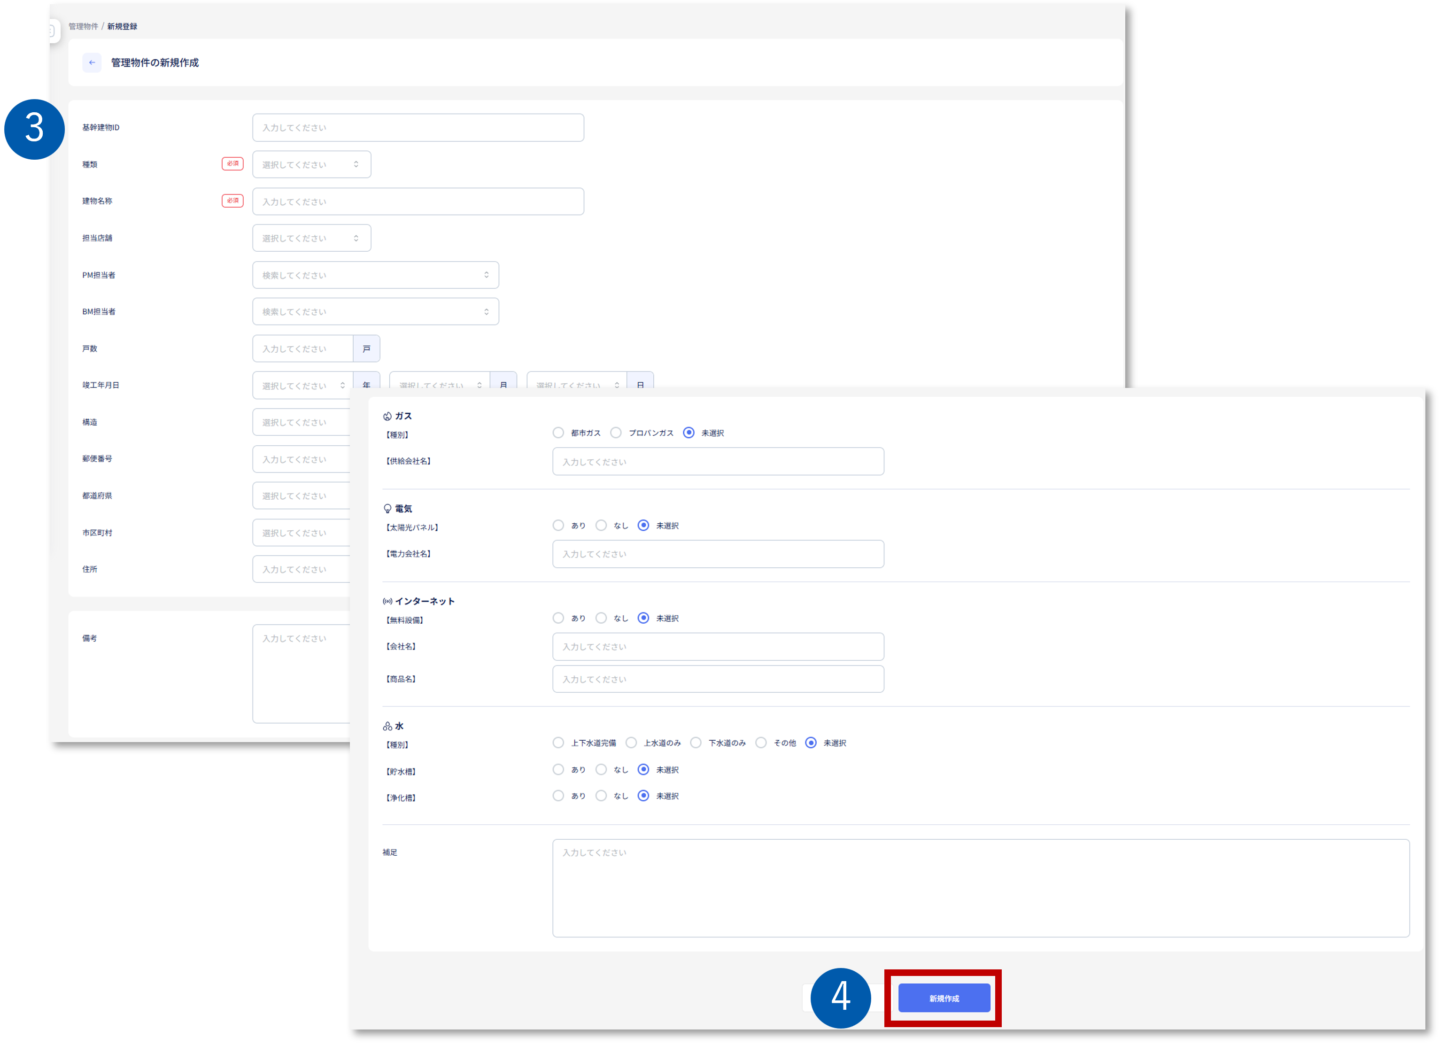Click the 新規作成 button
The image size is (1439, 1045).
click(944, 998)
